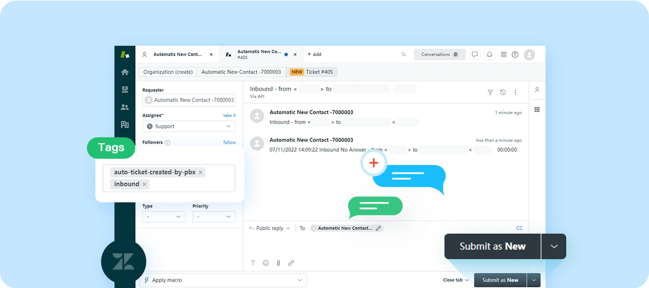The width and height of the screenshot is (649, 288).
Task: Click inside the Tags input box
Action: 169,178
